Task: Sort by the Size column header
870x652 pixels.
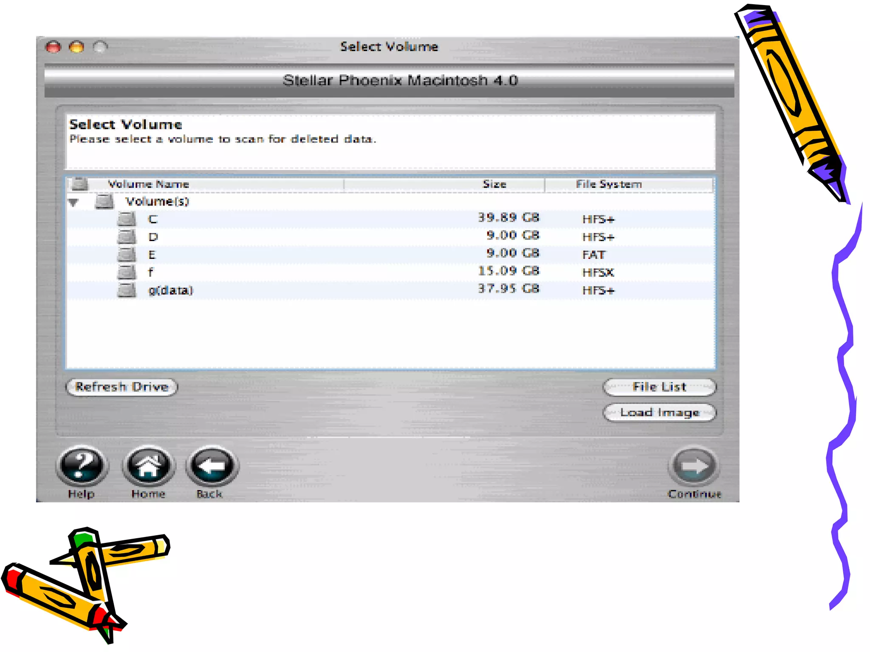Action: [x=494, y=184]
